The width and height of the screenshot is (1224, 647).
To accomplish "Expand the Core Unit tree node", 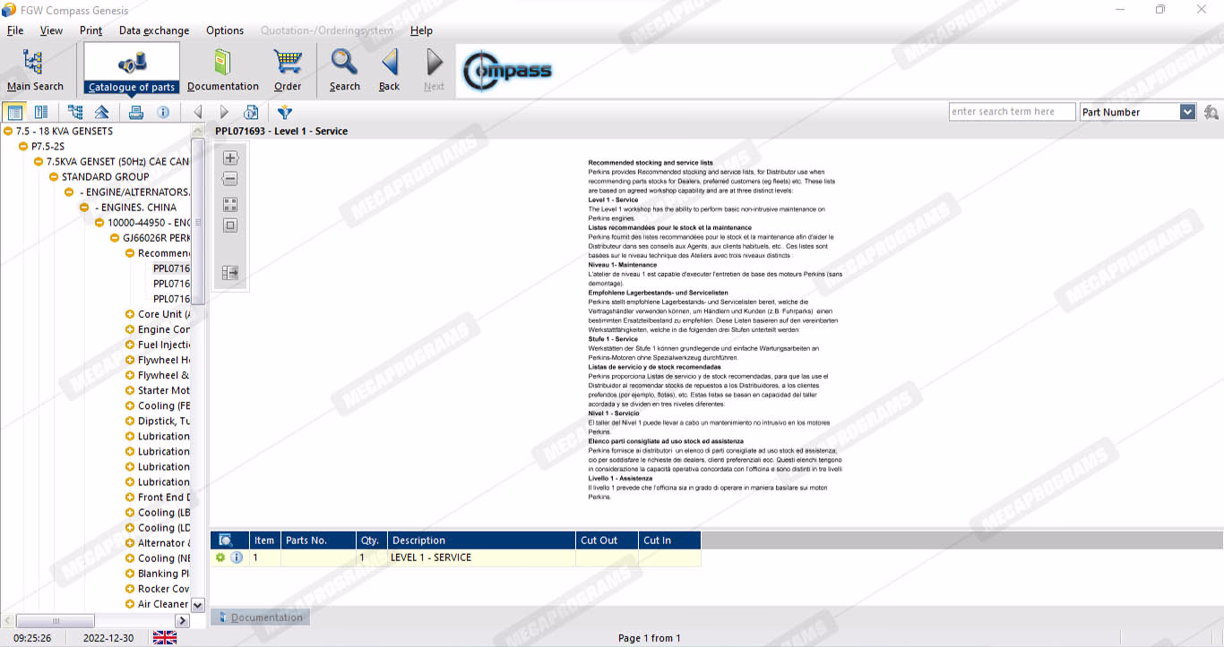I will pyautogui.click(x=130, y=314).
